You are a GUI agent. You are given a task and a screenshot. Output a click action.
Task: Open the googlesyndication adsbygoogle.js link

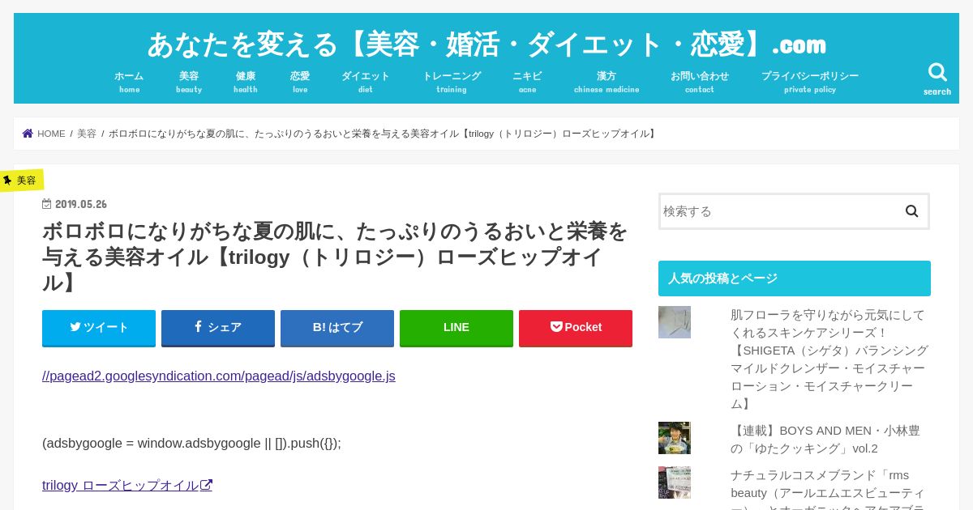pos(219,376)
